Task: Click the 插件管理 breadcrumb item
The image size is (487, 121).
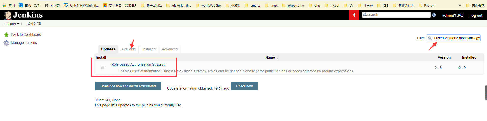Action: coord(34,24)
